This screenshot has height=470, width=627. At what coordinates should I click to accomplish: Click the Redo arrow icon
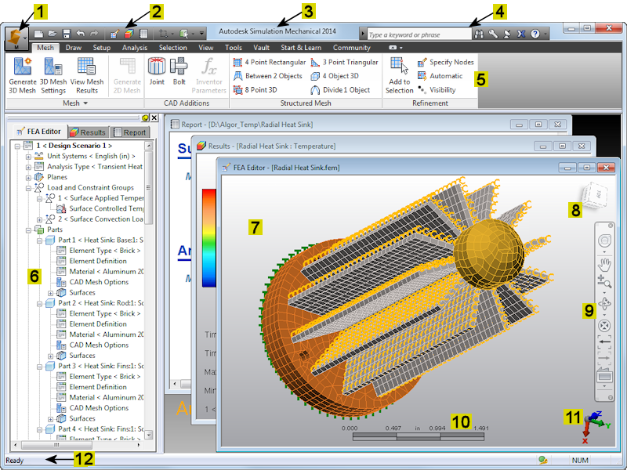pos(94,34)
